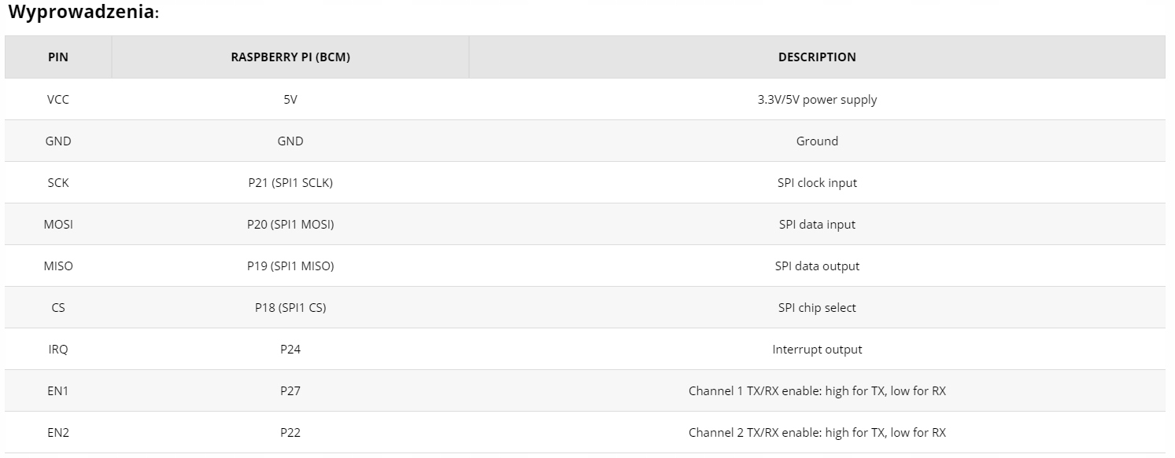The height and width of the screenshot is (458, 1175).
Task: Select the GND pin cell
Action: click(x=58, y=141)
